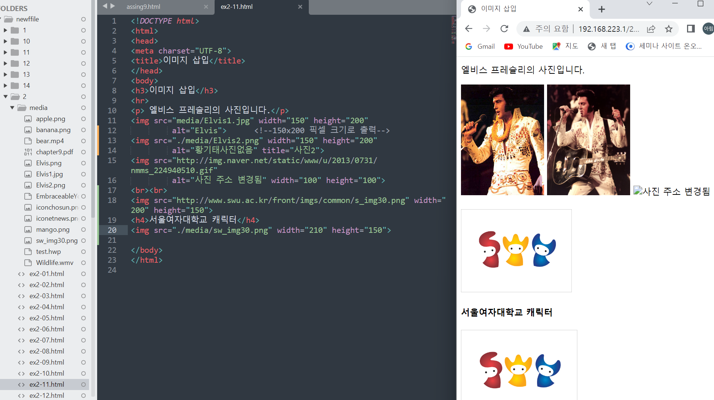This screenshot has width=714, height=400.
Task: Click the security warning icon
Action: [x=527, y=29]
